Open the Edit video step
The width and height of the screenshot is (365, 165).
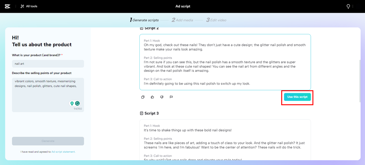click(x=216, y=20)
